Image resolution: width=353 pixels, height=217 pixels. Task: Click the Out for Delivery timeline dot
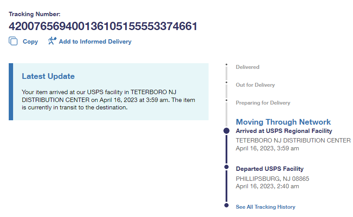[226, 82]
